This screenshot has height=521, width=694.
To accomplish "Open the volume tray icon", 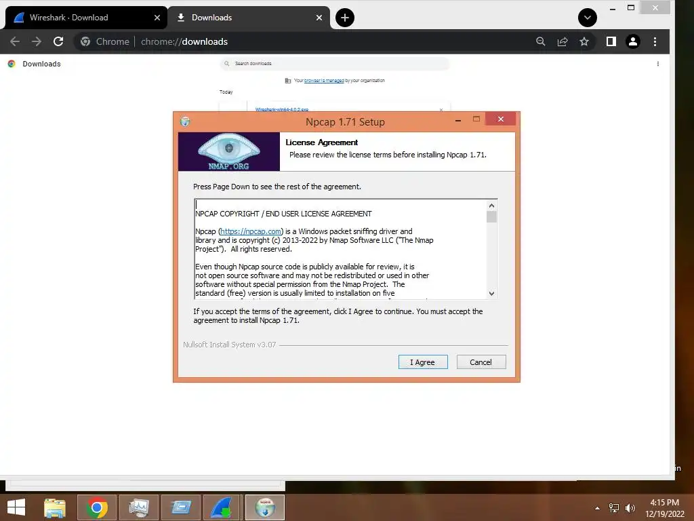I will click(630, 507).
